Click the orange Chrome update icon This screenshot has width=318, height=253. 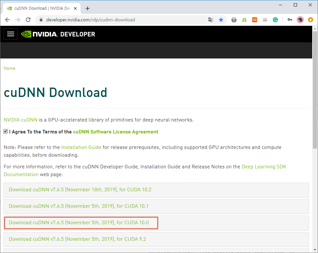310,20
